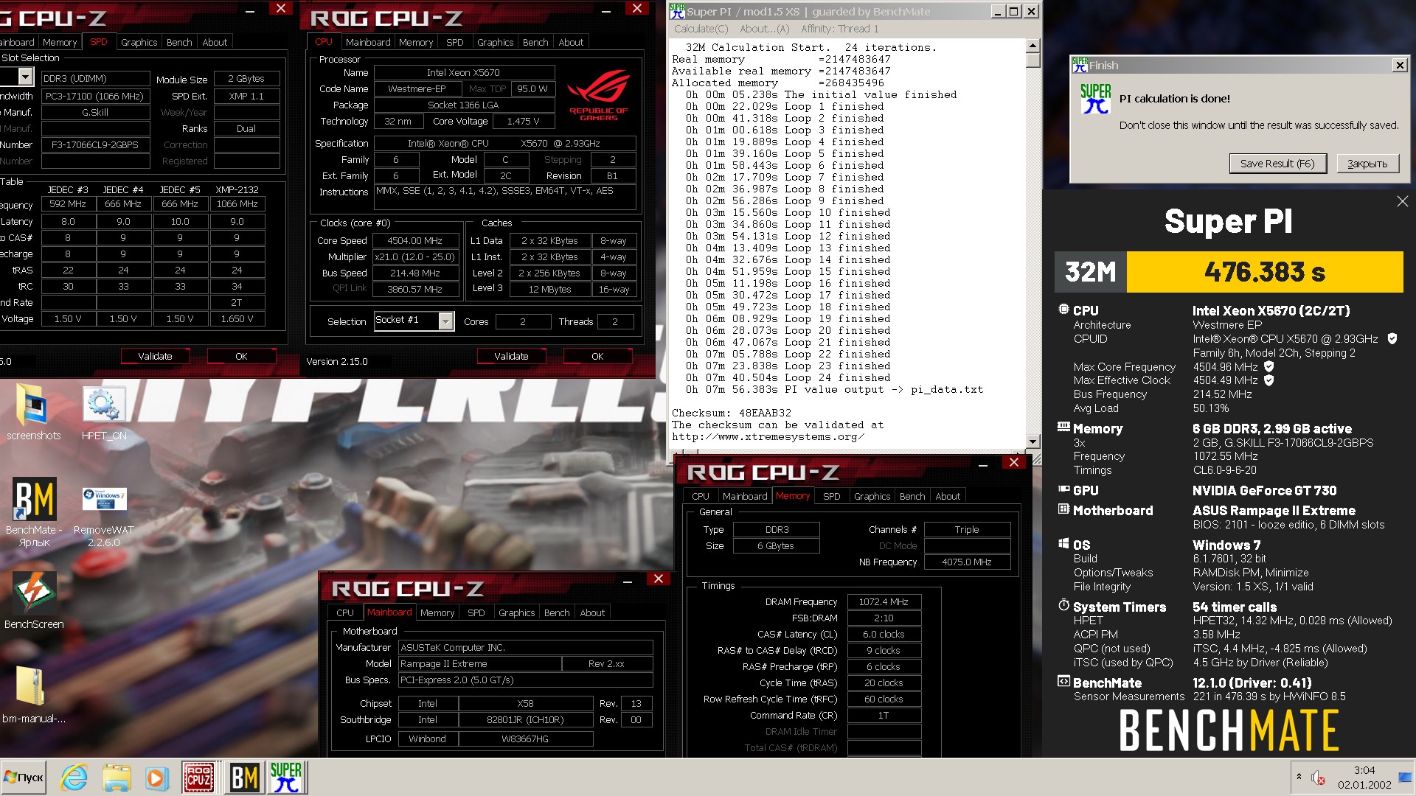Open the Calculate(C) menu in Super PI
The height and width of the screenshot is (796, 1416).
(701, 29)
